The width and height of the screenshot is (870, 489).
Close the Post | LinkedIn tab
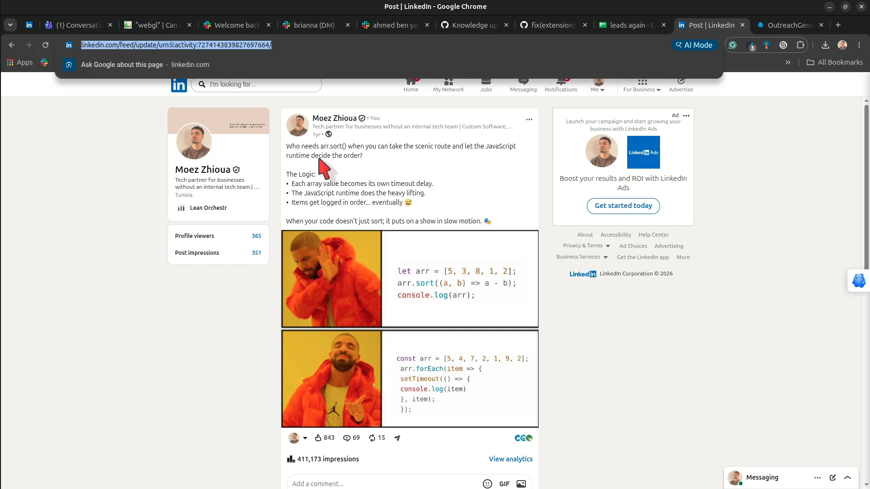742,25
